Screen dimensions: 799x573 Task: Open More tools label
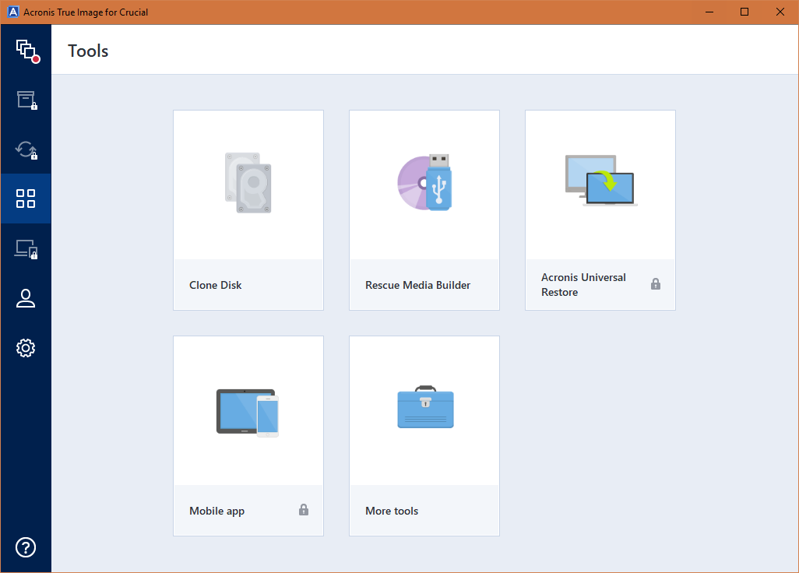(x=392, y=511)
